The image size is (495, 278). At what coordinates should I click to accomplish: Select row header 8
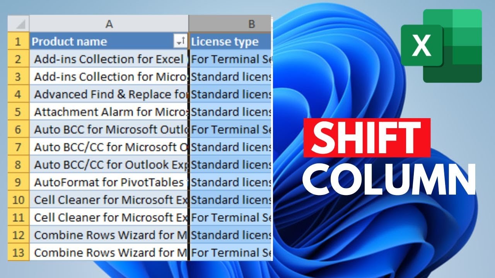[19, 164]
